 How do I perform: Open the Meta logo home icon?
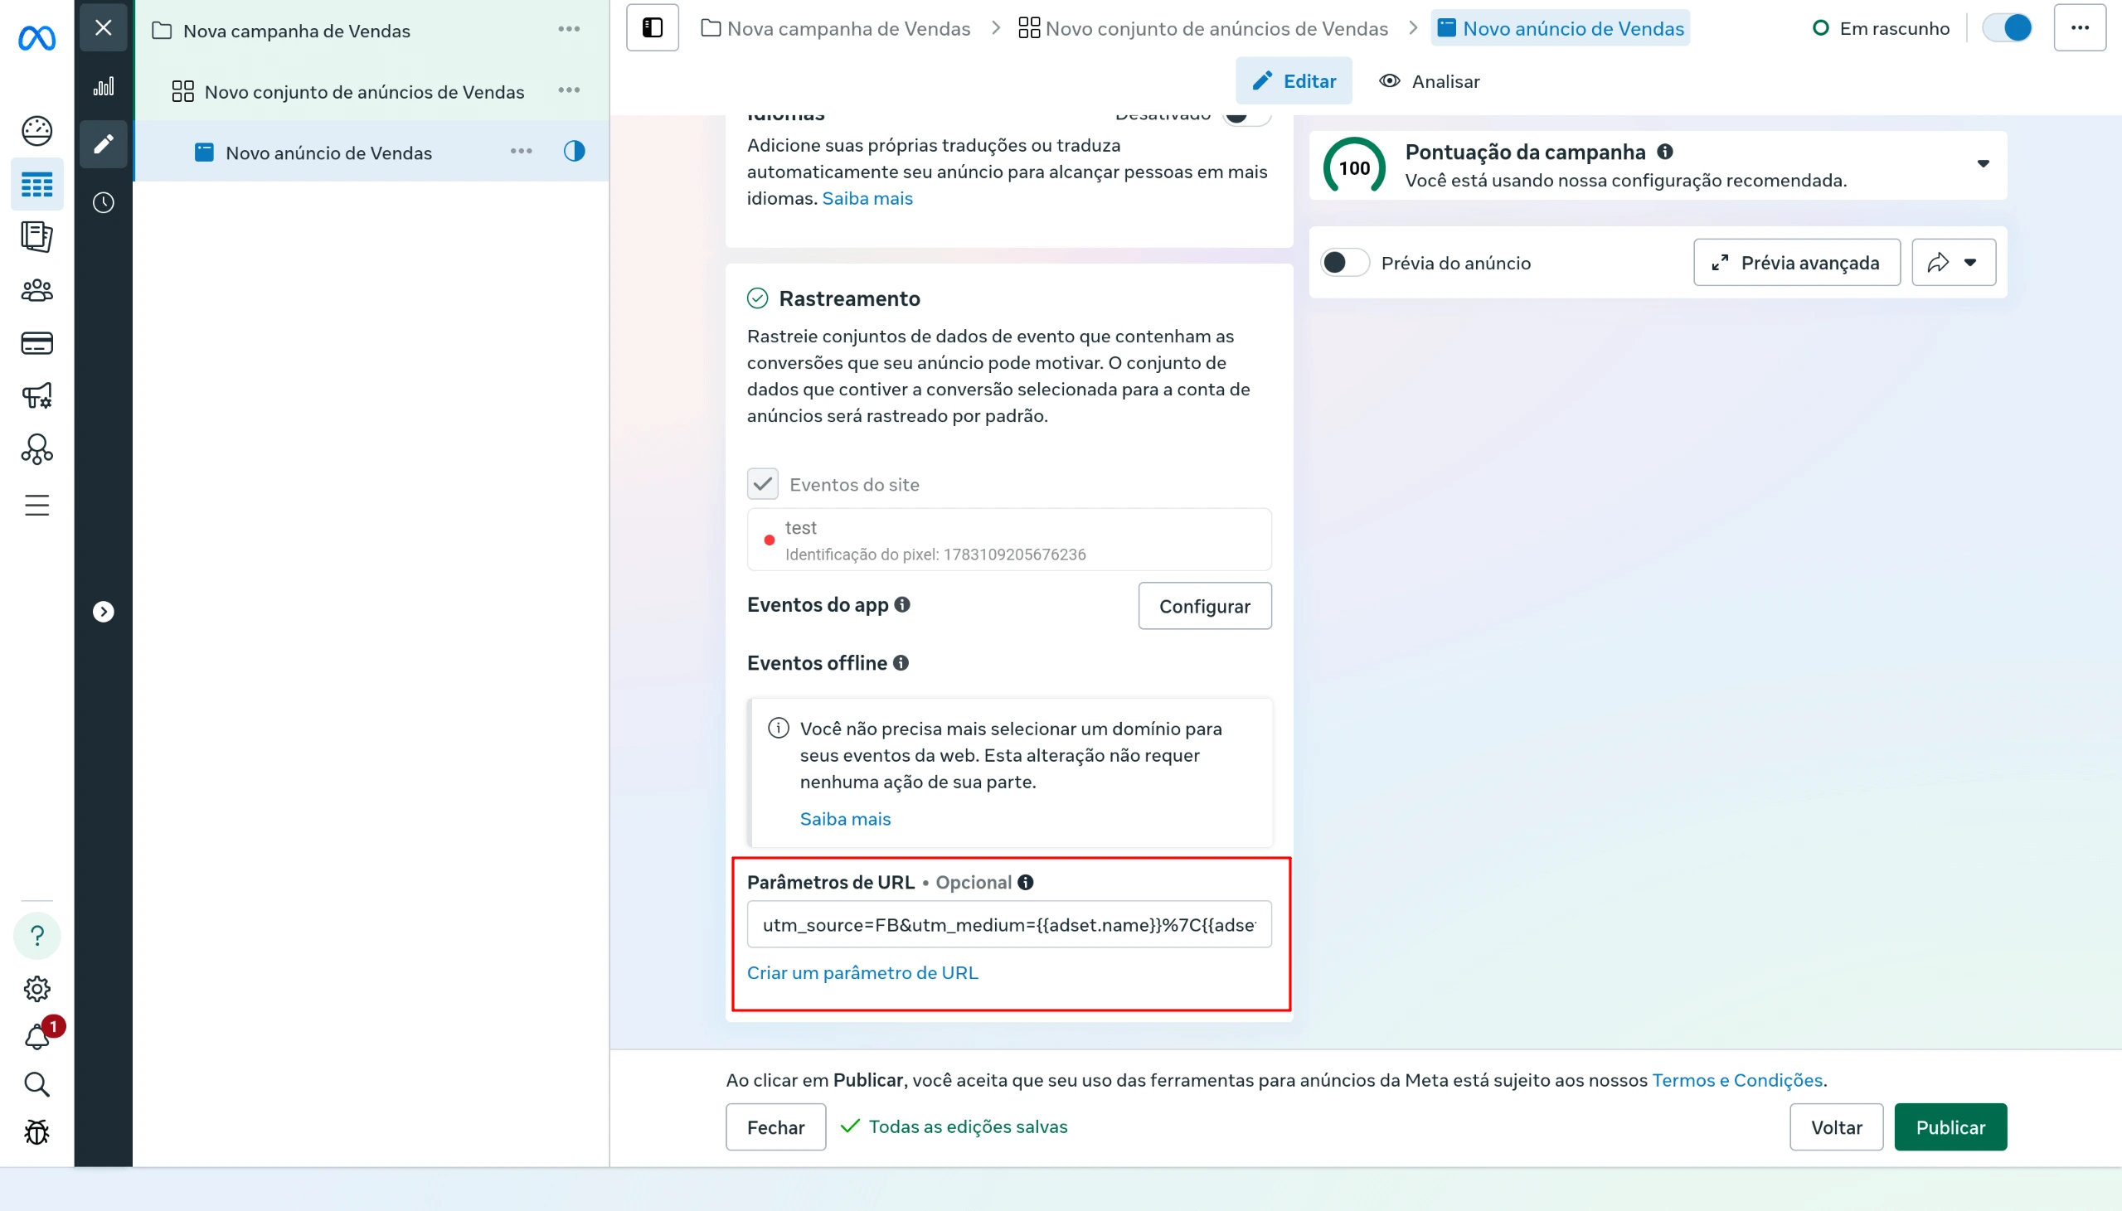point(36,37)
